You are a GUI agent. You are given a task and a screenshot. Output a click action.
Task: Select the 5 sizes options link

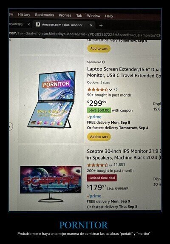point(105,82)
